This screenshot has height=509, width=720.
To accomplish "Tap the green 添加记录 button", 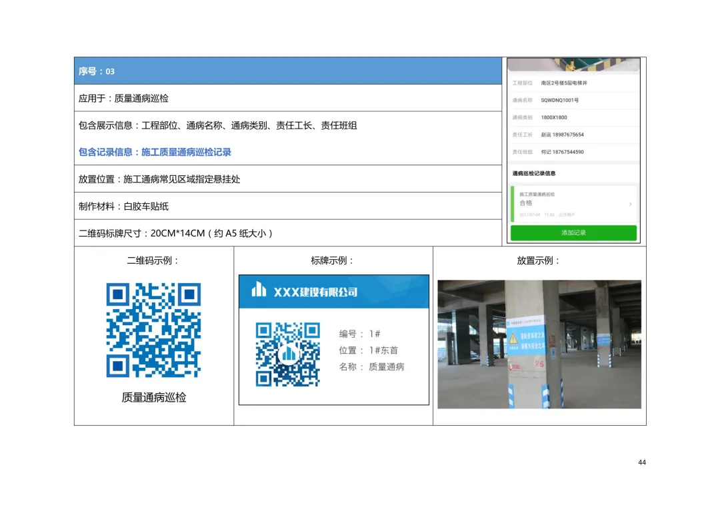I will [573, 233].
